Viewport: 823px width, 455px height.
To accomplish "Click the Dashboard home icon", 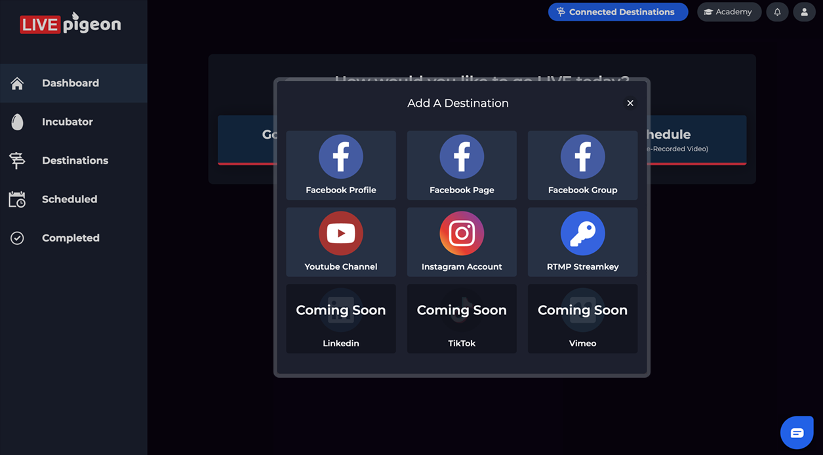I will click(17, 83).
